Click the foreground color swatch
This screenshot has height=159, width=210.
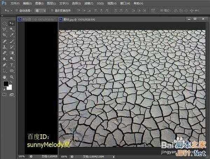pyautogui.click(x=6, y=84)
